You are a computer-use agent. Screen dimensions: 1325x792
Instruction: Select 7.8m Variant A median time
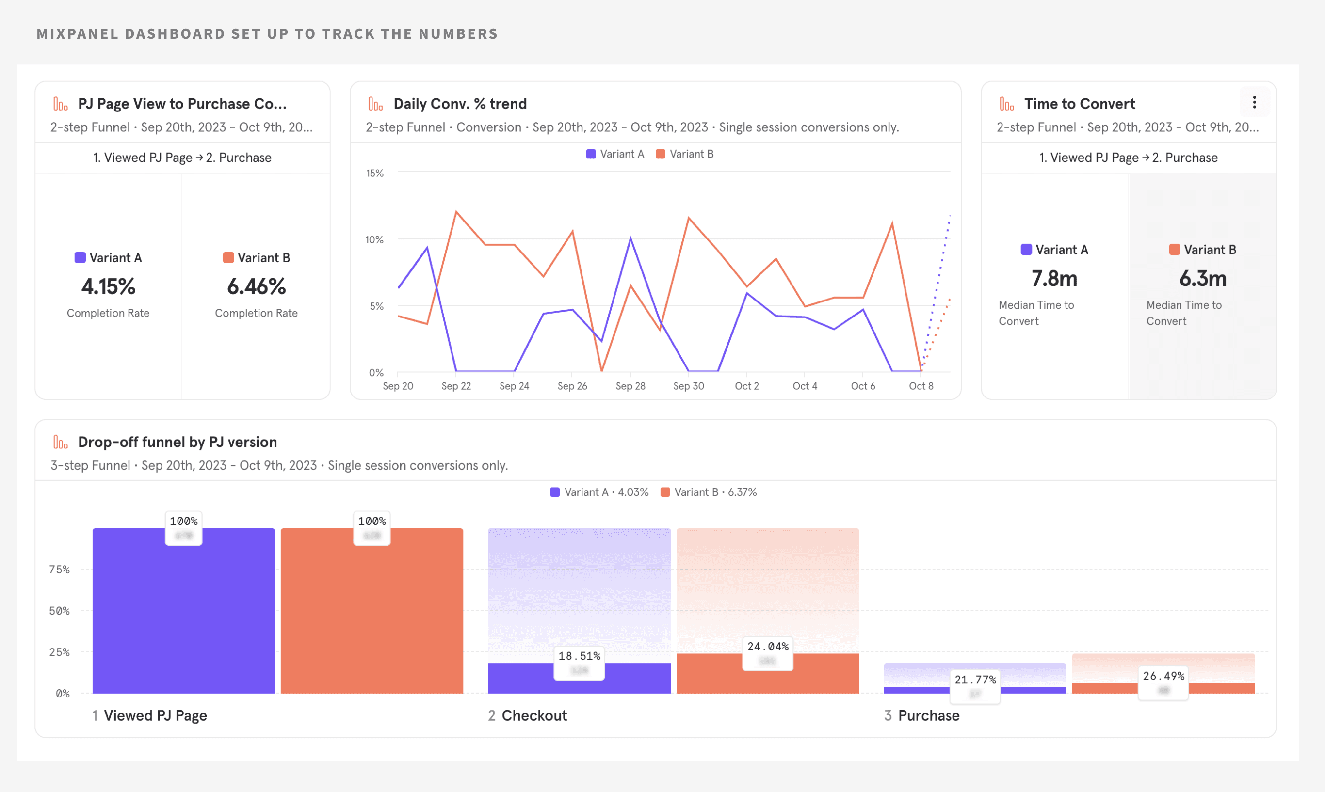pyautogui.click(x=1054, y=279)
